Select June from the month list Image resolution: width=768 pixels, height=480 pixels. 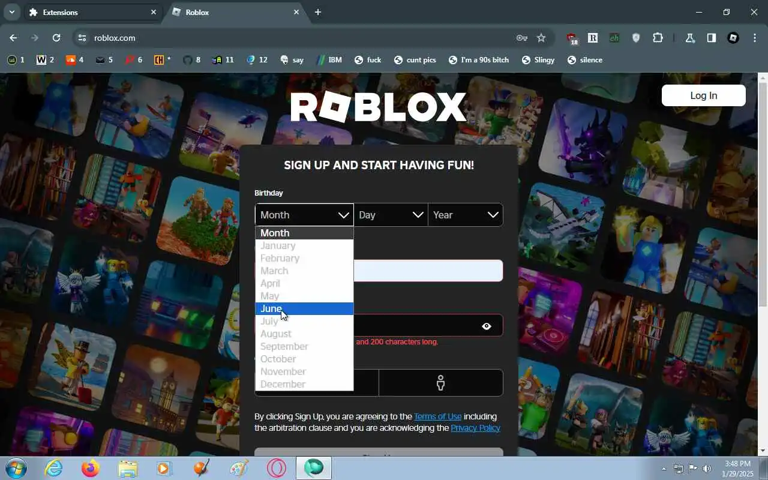tap(304, 308)
